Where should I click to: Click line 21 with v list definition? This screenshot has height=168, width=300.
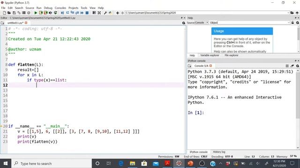(78, 132)
